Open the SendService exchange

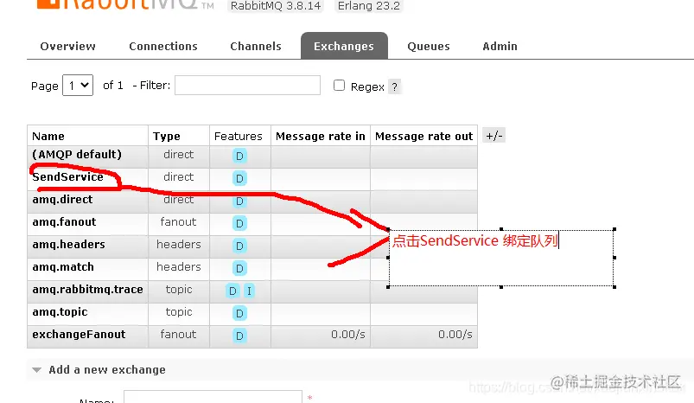pyautogui.click(x=67, y=176)
